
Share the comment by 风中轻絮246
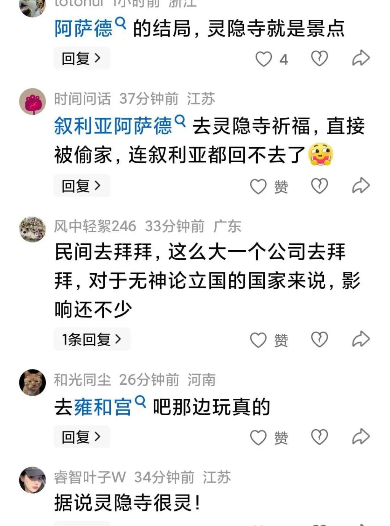361,339
